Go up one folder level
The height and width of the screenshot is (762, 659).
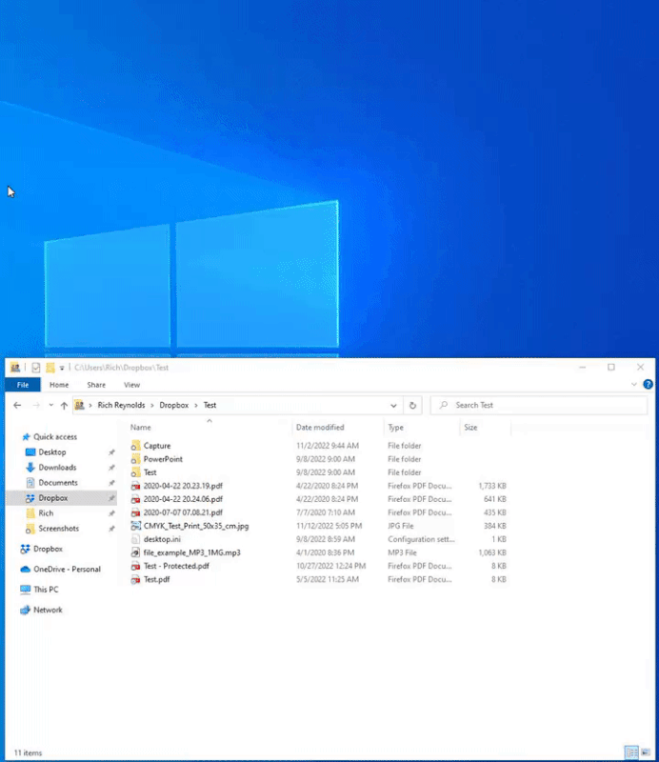(64, 405)
